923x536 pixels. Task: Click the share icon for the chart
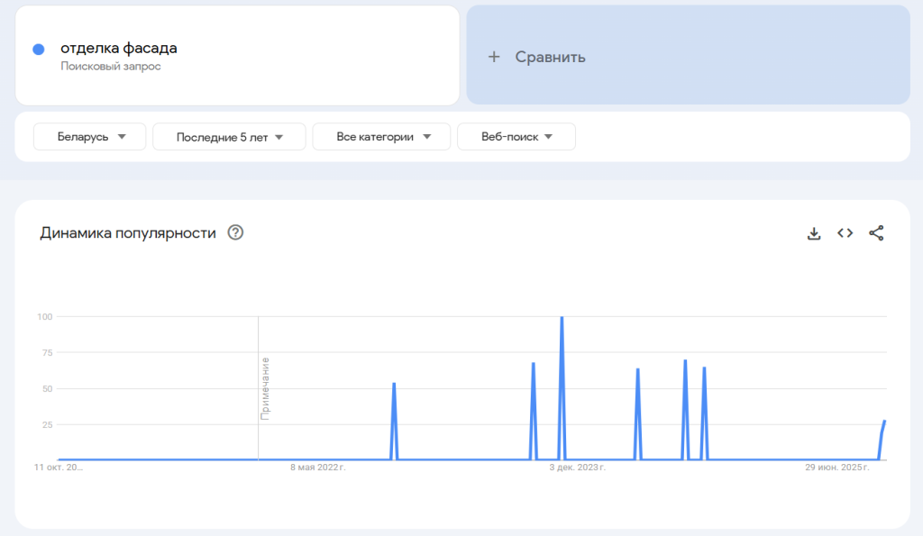[x=876, y=233]
